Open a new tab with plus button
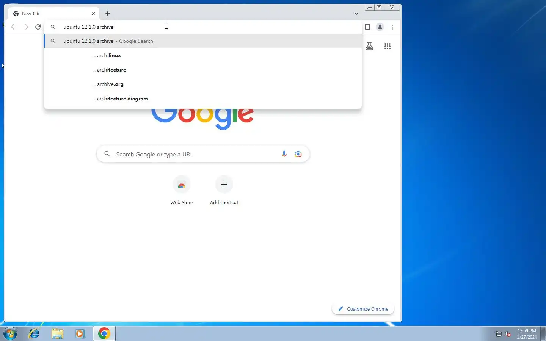 108,14
